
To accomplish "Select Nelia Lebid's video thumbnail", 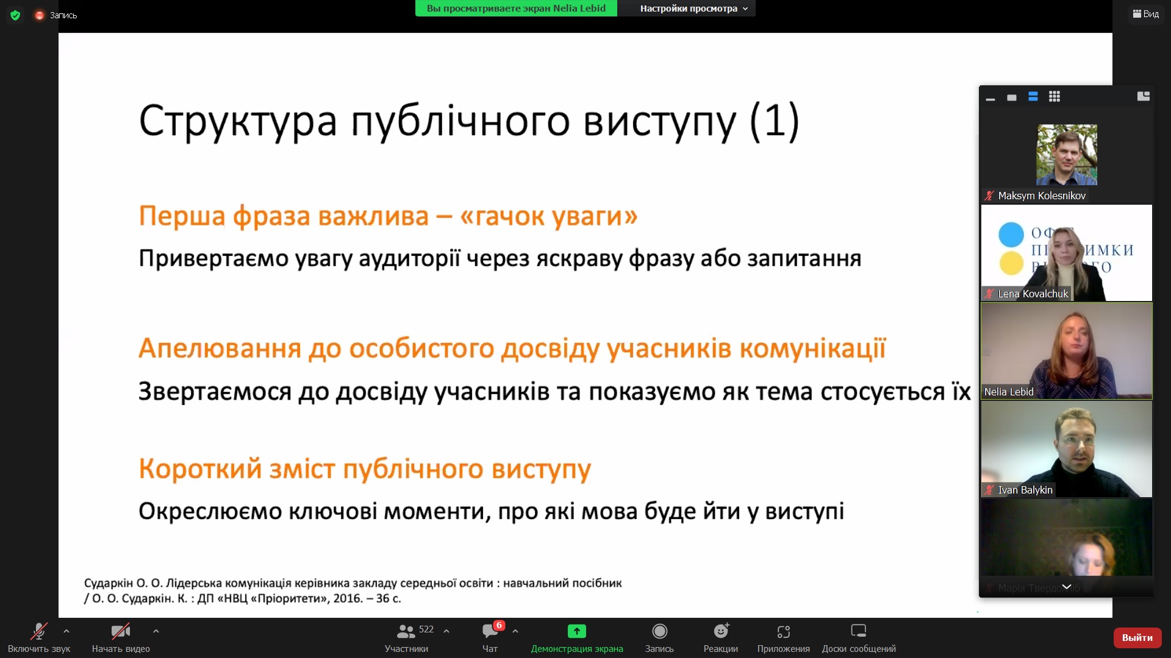I will pos(1066,351).
